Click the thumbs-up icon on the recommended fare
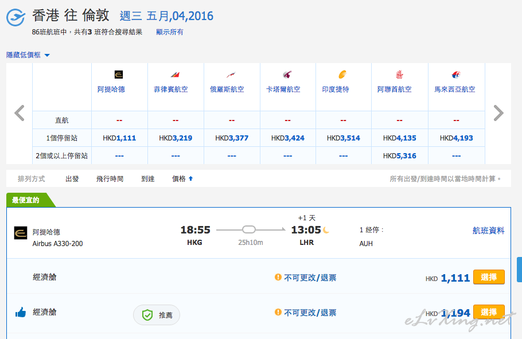The image size is (522, 339). click(x=21, y=313)
